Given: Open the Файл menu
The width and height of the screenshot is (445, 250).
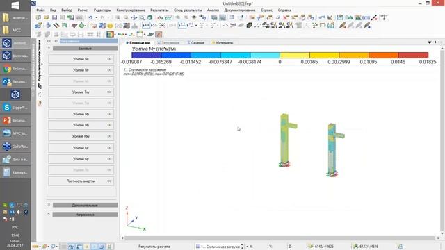Looking at the screenshot, I should [x=40, y=10].
